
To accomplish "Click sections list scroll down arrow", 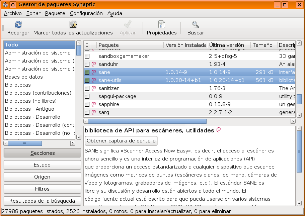I will [x=79, y=137].
